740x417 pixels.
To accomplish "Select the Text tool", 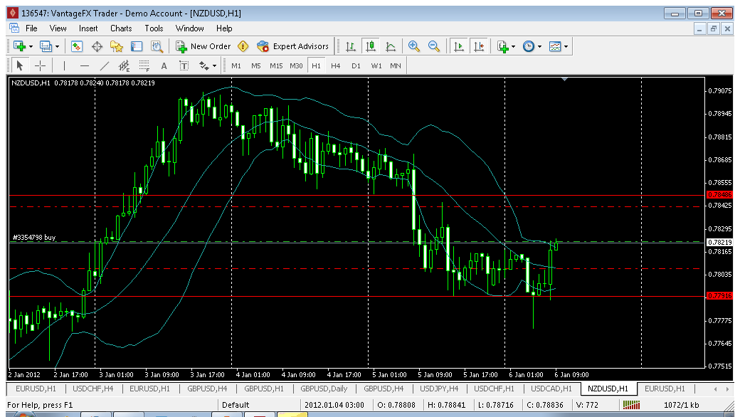I will pos(164,65).
